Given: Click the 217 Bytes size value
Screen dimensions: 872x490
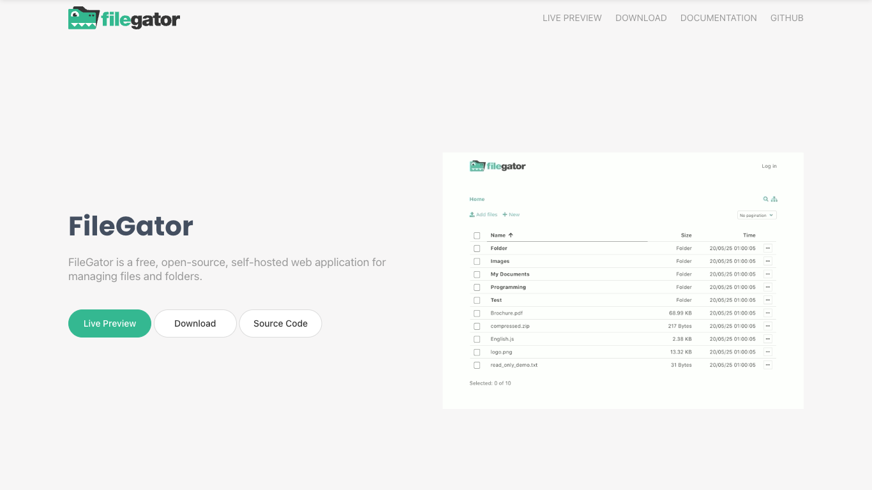Looking at the screenshot, I should point(680,326).
